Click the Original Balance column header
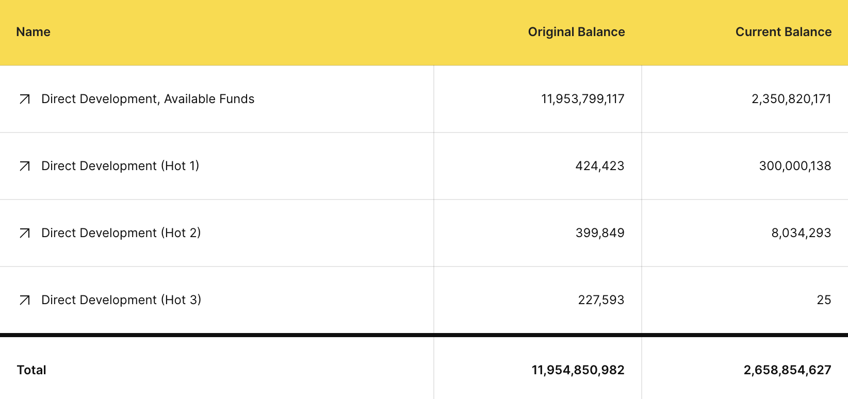The width and height of the screenshot is (848, 399). 576,32
